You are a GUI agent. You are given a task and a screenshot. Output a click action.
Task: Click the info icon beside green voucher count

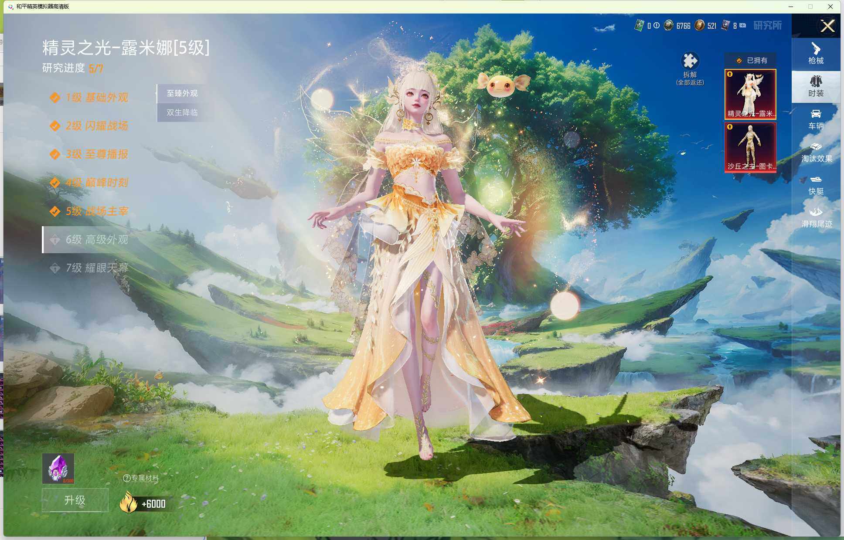point(657,26)
